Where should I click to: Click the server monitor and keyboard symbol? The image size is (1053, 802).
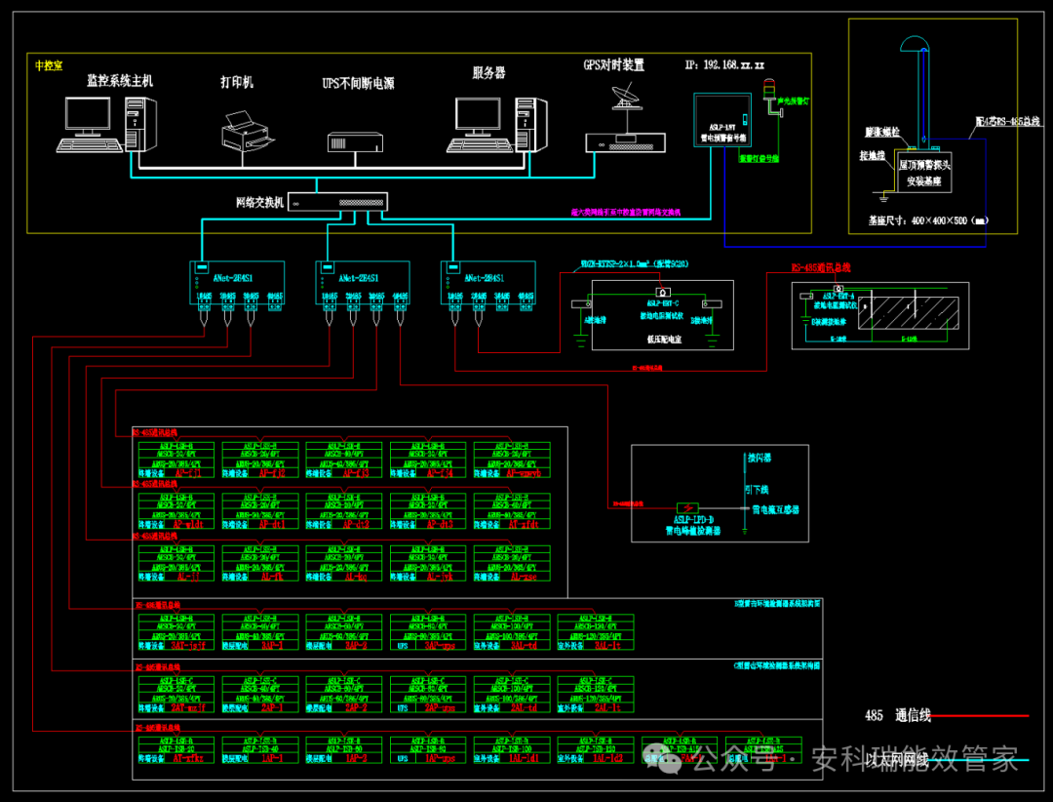pos(479,124)
